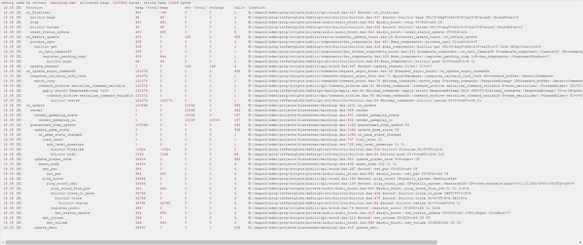The image size is (583, 245).
Task: Click the register_pending_comp function name
Action: click(x=64, y=57)
